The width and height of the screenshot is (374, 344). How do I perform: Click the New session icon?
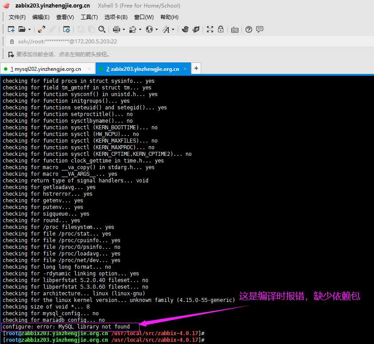tap(11, 29)
